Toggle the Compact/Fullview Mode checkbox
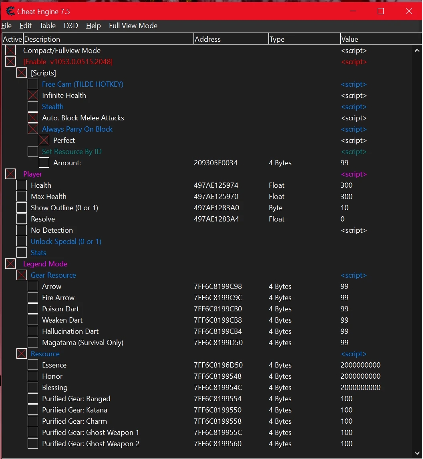The width and height of the screenshot is (423, 459). click(x=10, y=50)
